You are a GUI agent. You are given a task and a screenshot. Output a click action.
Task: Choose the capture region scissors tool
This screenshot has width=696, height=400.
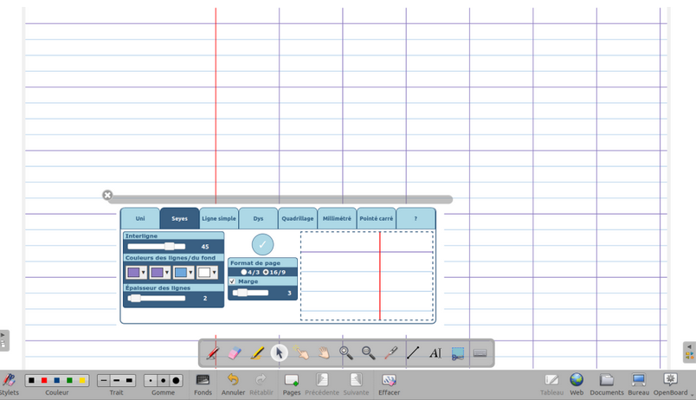pyautogui.click(x=458, y=353)
